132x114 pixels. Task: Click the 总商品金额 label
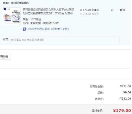click(x=97, y=86)
